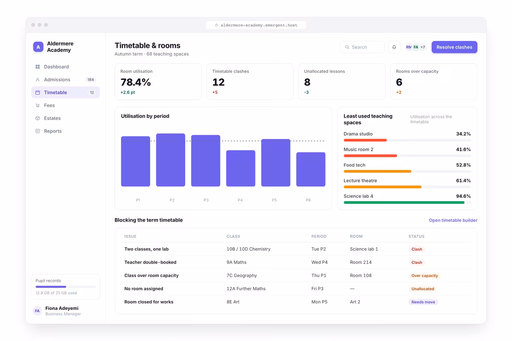Click the "Mon P5" period cell
This screenshot has height=341, width=512.
(320, 302)
